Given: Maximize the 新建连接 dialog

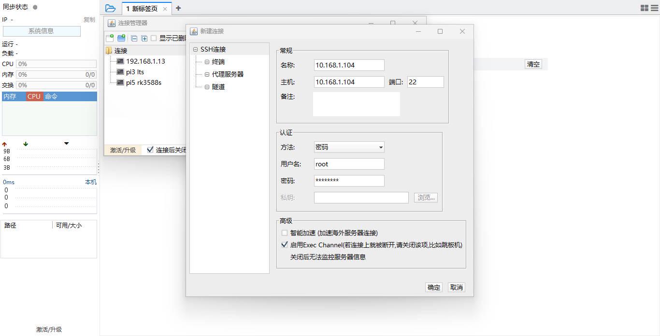Looking at the screenshot, I should (x=440, y=31).
